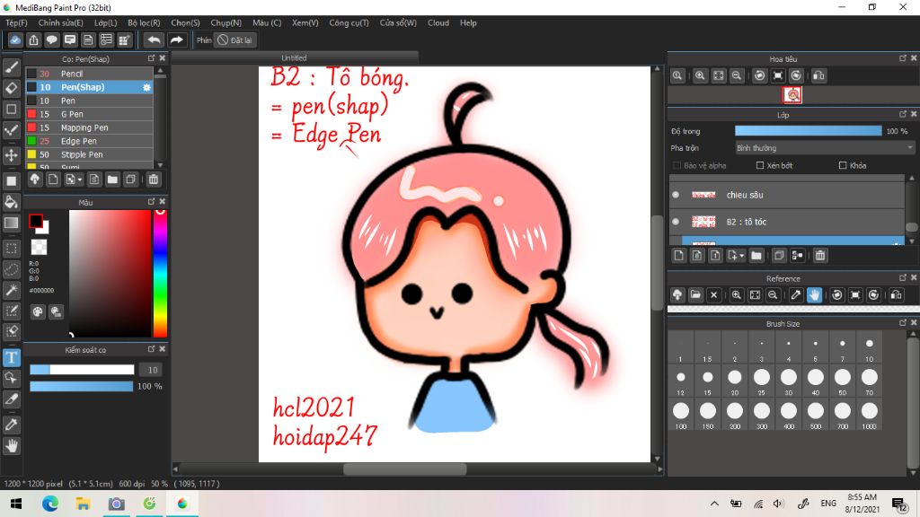The width and height of the screenshot is (920, 517).
Task: Click the brush size slider in Kiểm soát cọ
Action: tap(82, 370)
